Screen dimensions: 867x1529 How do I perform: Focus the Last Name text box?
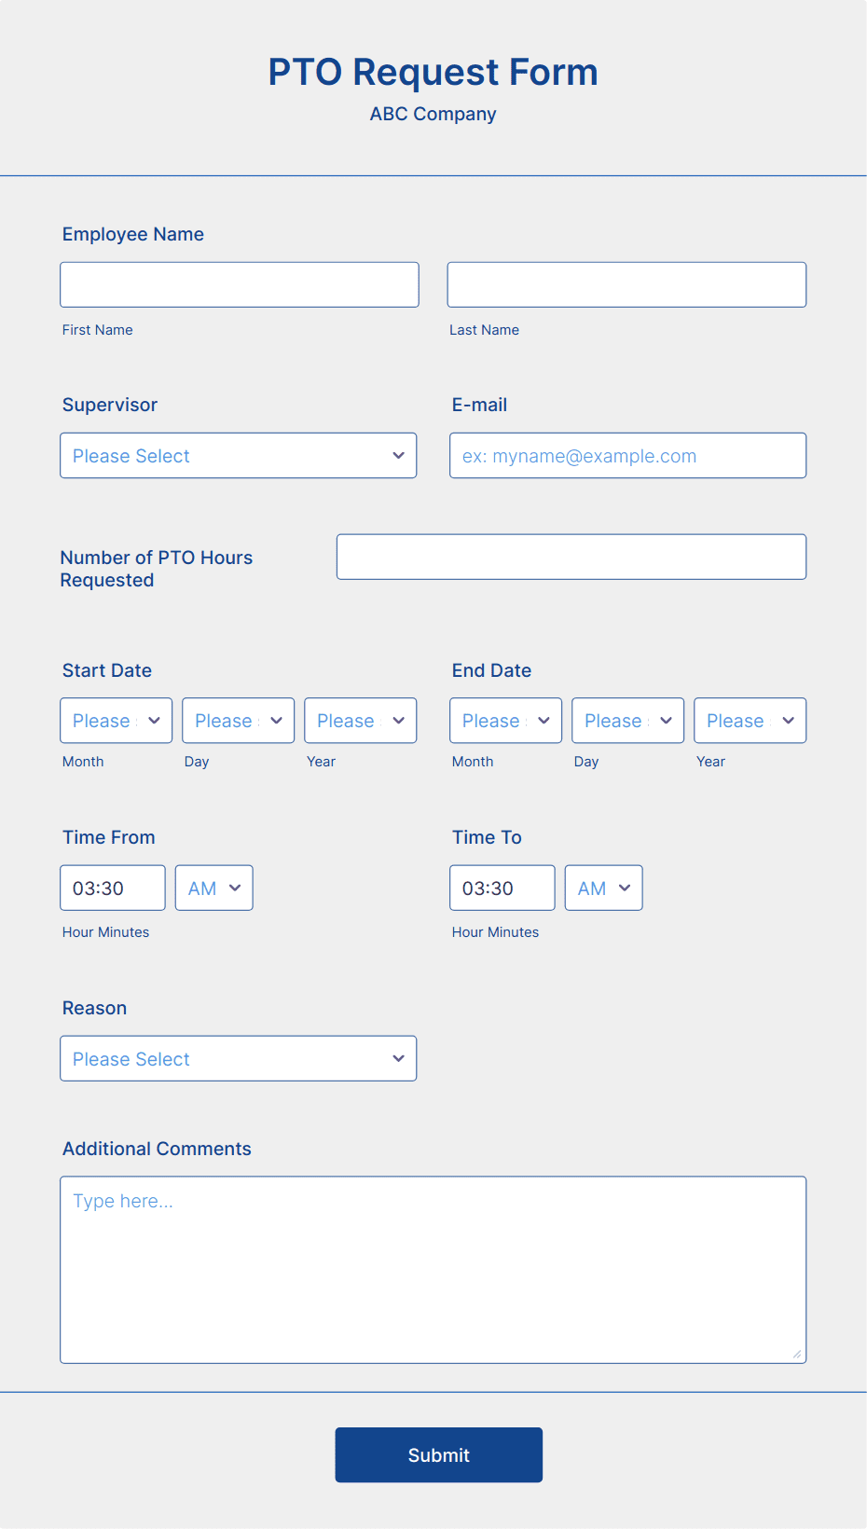(x=626, y=284)
